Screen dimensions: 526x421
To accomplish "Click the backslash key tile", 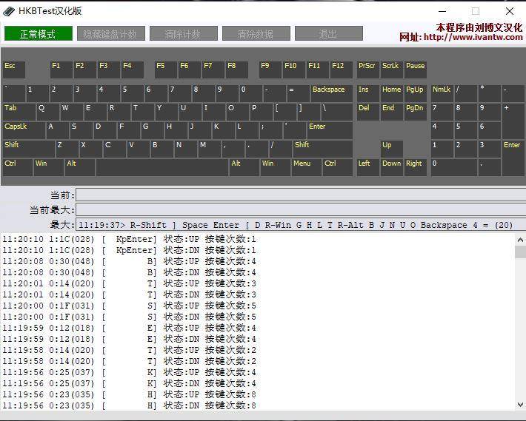I will pos(337,112).
